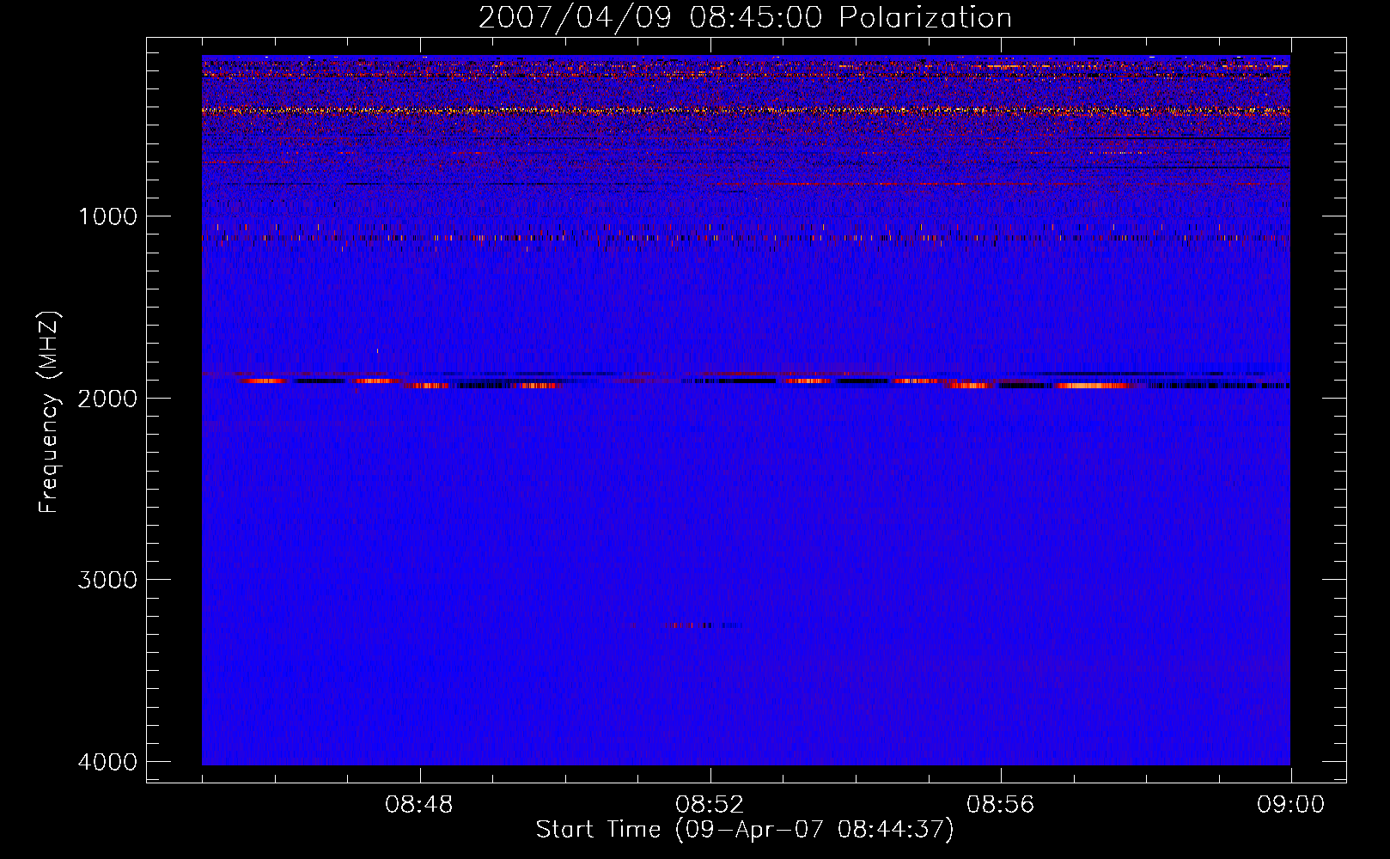Click the 'Start Time' x-axis label
This screenshot has height=859, width=1390.
point(744,830)
